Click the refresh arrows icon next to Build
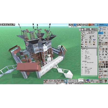The height and width of the screenshot is (108, 108). [106, 25]
